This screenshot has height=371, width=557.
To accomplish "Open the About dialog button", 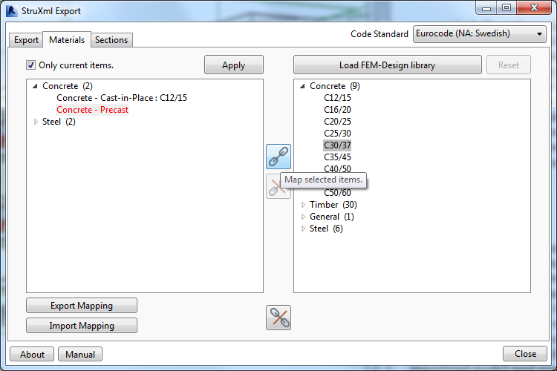I will [x=32, y=355].
